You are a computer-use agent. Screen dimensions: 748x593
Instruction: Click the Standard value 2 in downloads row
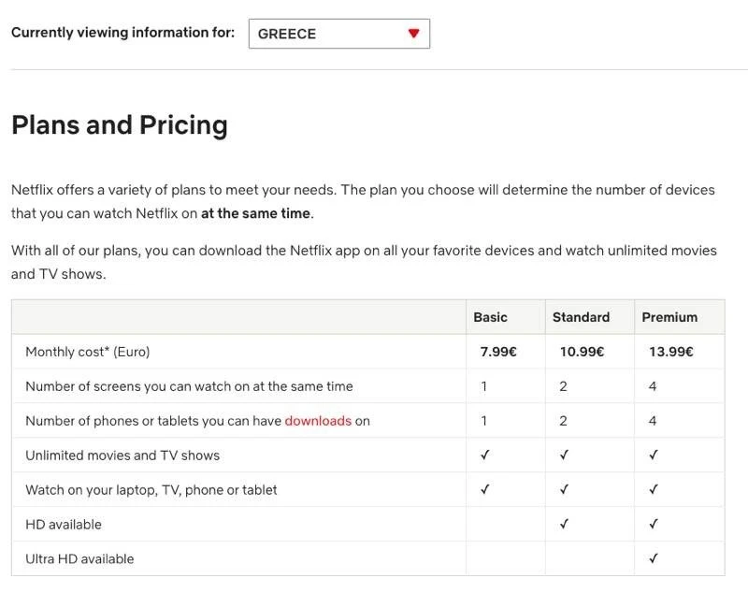point(564,421)
